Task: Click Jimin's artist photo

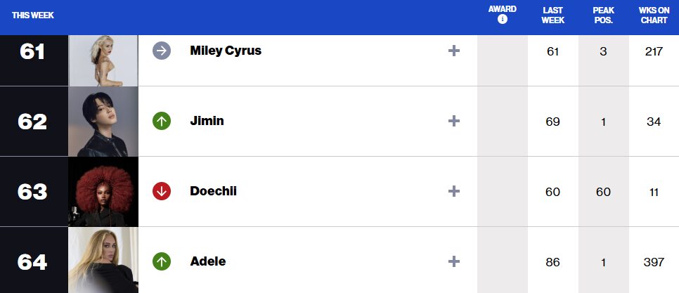Action: (103, 121)
